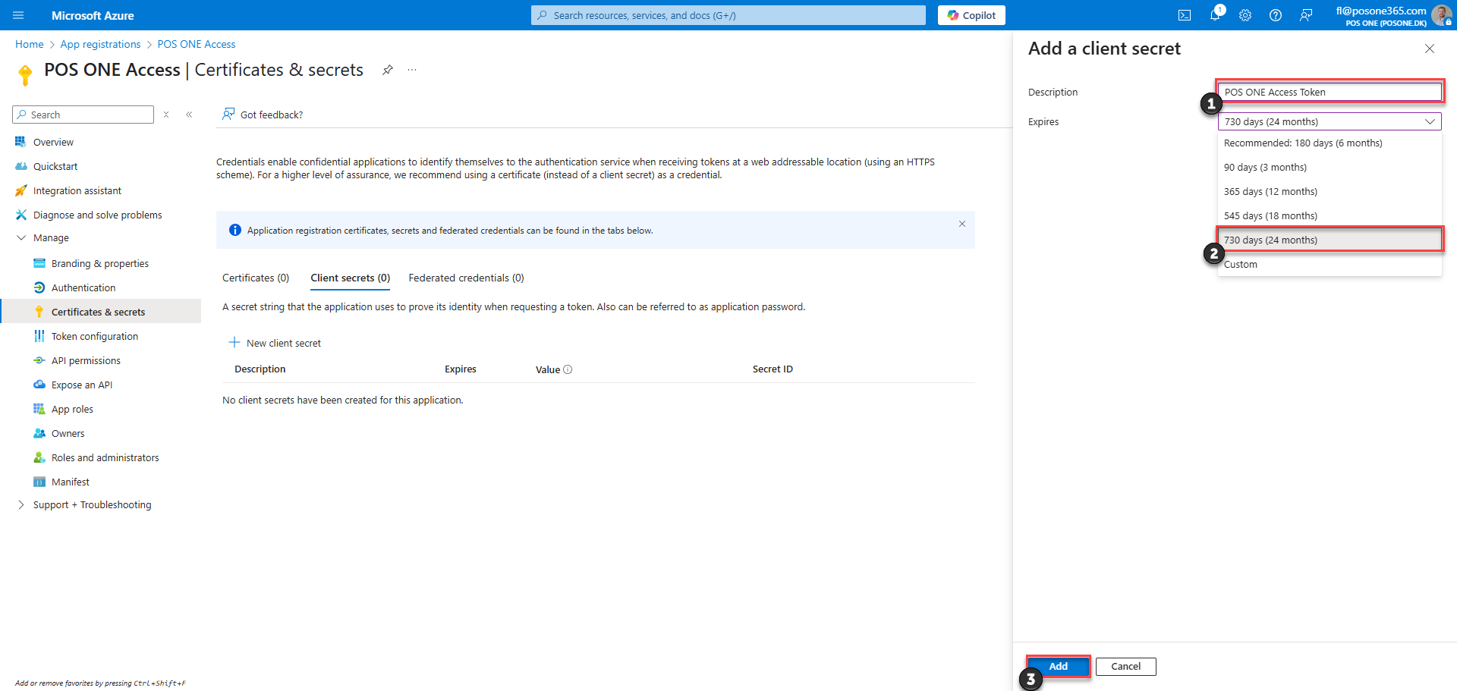
Task: Click the Roles and administrators icon
Action: coord(39,457)
